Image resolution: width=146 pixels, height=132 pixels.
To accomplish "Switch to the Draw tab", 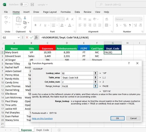I will point(36,12).
